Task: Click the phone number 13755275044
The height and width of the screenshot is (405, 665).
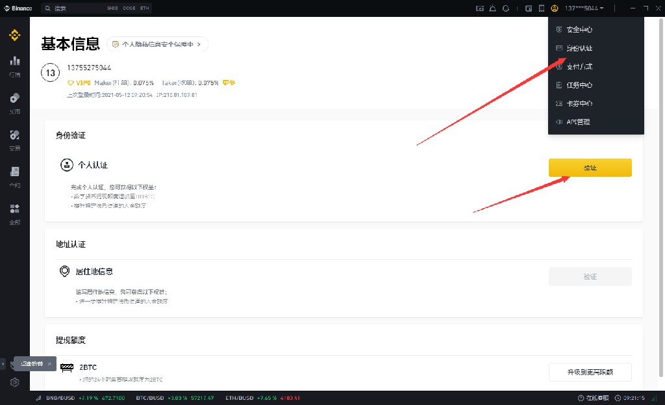Action: tap(89, 68)
